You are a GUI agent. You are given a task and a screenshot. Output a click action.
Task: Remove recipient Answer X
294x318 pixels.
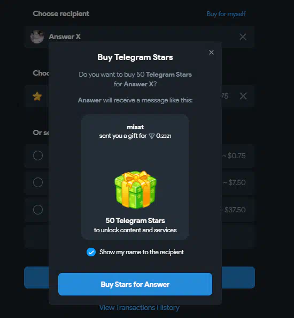point(243,37)
